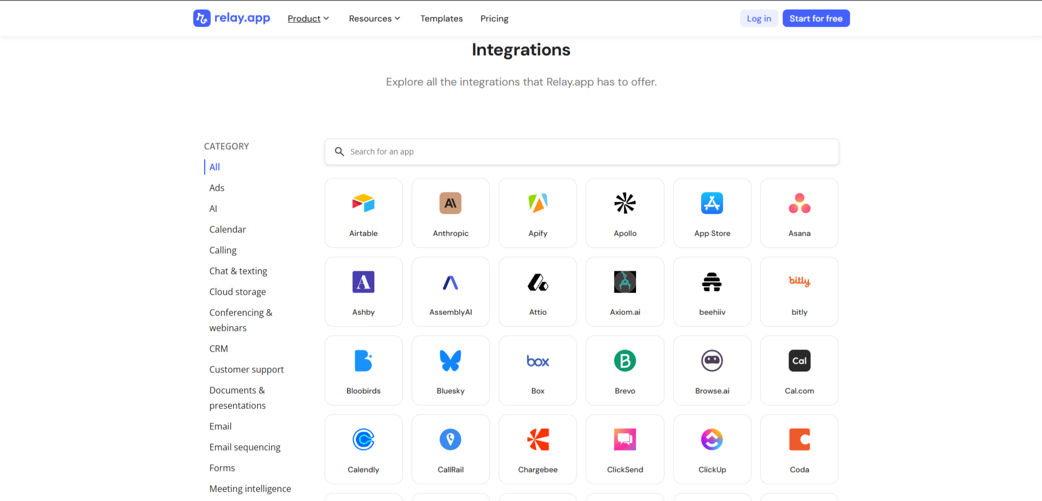The width and height of the screenshot is (1042, 501).
Task: Click the Anthropic integration logo
Action: [x=450, y=203]
